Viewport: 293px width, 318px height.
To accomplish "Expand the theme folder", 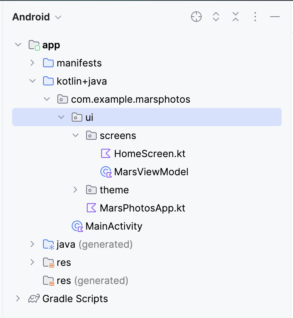I will tap(76, 190).
